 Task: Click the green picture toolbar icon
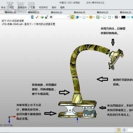(x=98, y=17)
